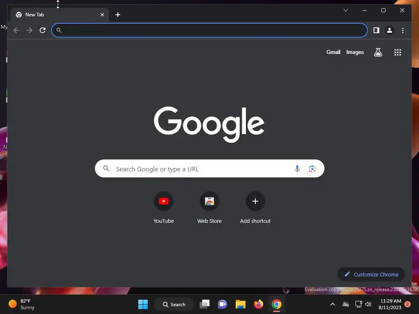
Task: Select the New Tab tab
Action: click(x=60, y=15)
